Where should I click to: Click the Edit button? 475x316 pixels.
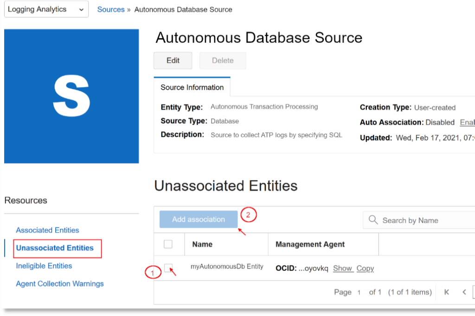coord(173,60)
